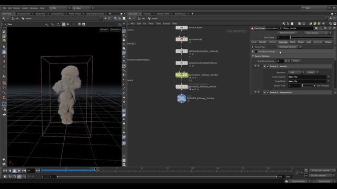Screen dimensions: 337x189
Task: Select the Handles tool in viewport left toolbar
Action: [4, 76]
